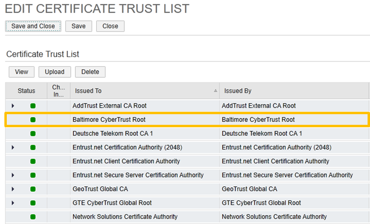Image resolution: width=370 pixels, height=224 pixels.
Task: Delete the selected certificate
Action: coord(90,72)
